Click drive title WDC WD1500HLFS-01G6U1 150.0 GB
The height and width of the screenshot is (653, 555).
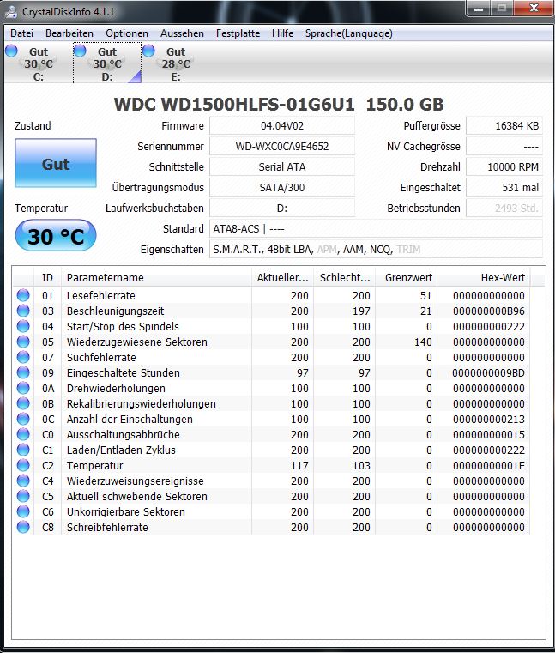(279, 104)
